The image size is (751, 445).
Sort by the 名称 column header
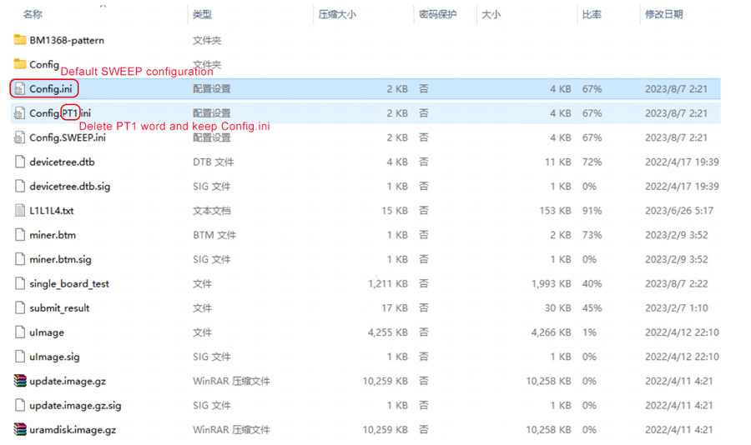point(33,14)
